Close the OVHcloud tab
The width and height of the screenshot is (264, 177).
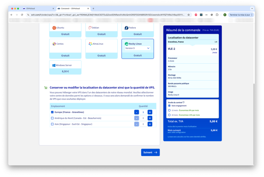click(53, 8)
